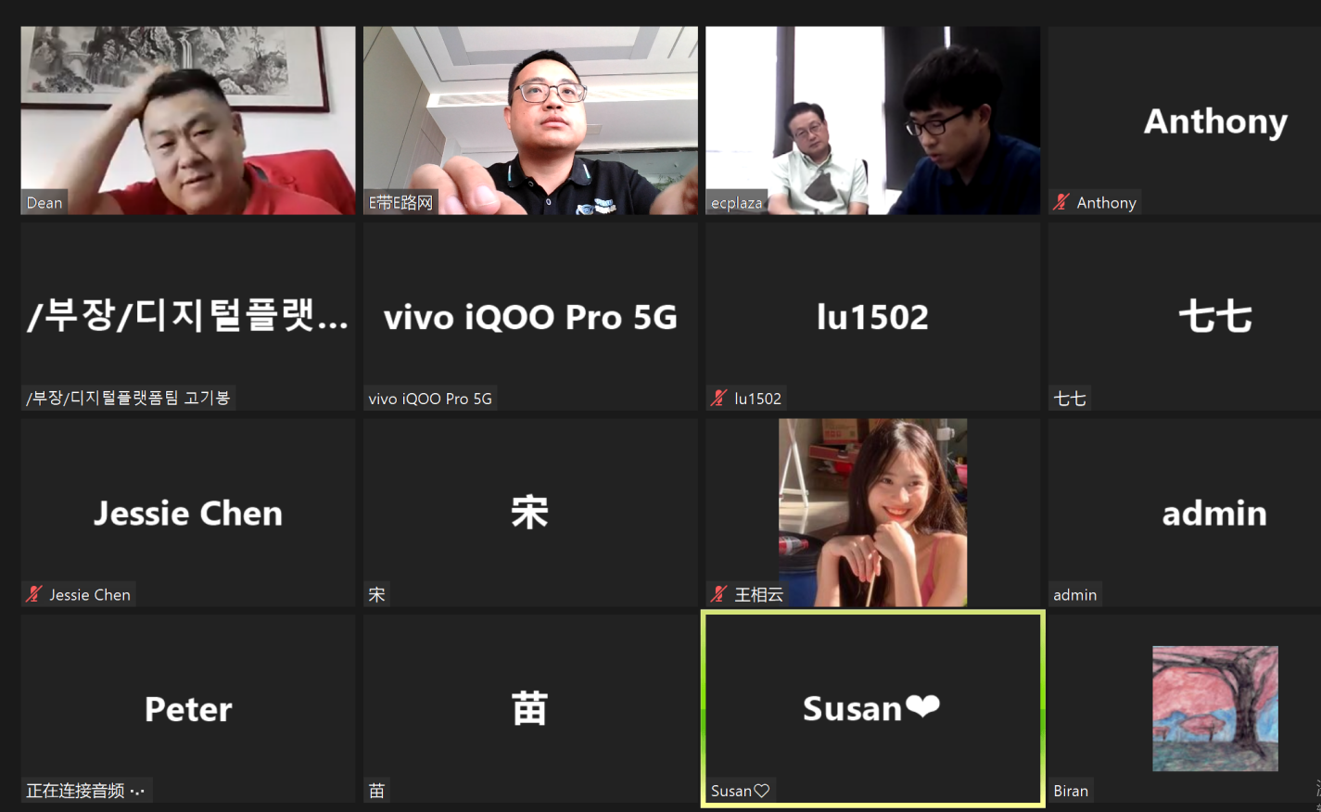Click the muted microphone icon beside Anthony
Image resolution: width=1321 pixels, height=812 pixels.
pyautogui.click(x=1061, y=202)
